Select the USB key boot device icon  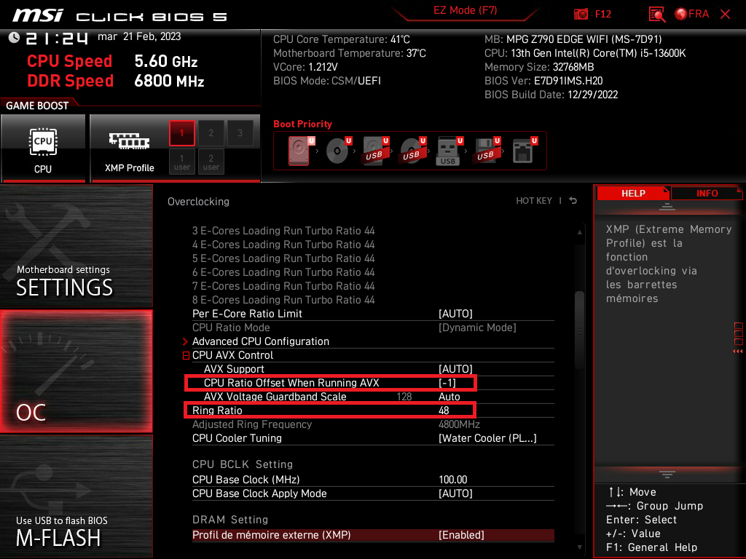[x=449, y=151]
